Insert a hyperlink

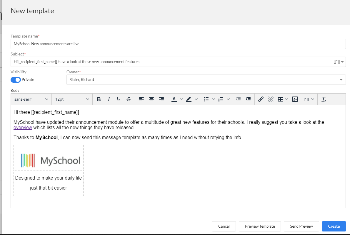(261, 99)
